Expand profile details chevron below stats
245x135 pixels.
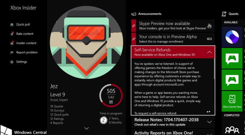pos(87,128)
